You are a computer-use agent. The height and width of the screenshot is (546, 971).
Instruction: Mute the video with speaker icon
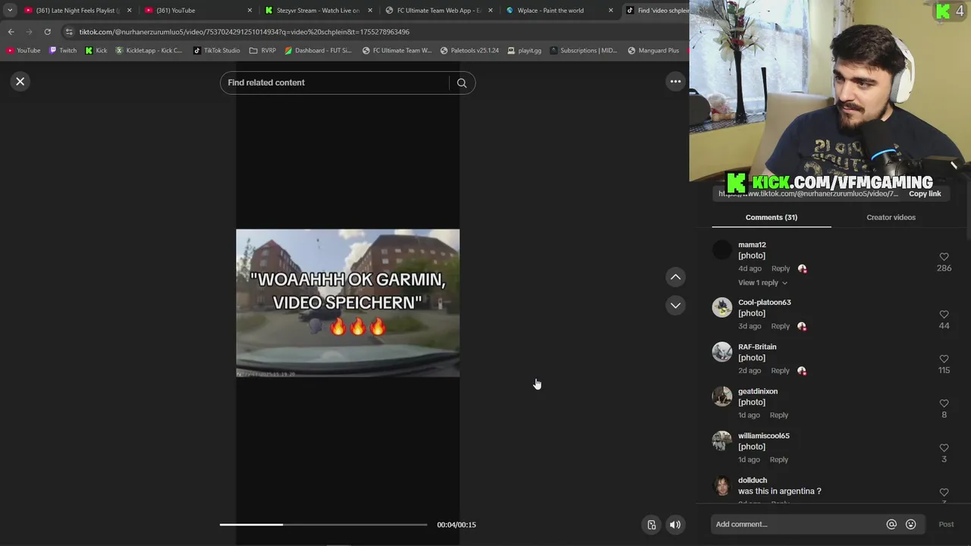coord(674,525)
